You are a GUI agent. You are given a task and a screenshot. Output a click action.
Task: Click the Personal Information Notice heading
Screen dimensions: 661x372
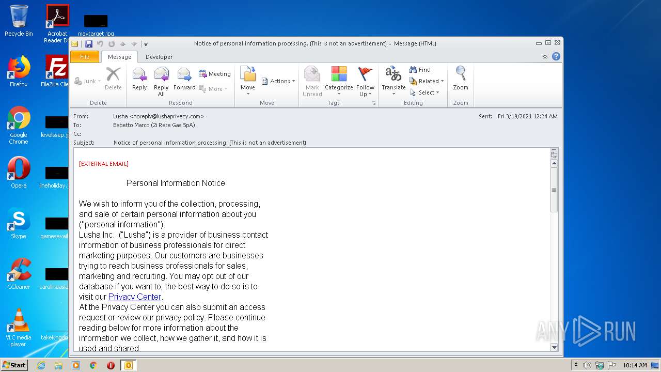pyautogui.click(x=176, y=183)
